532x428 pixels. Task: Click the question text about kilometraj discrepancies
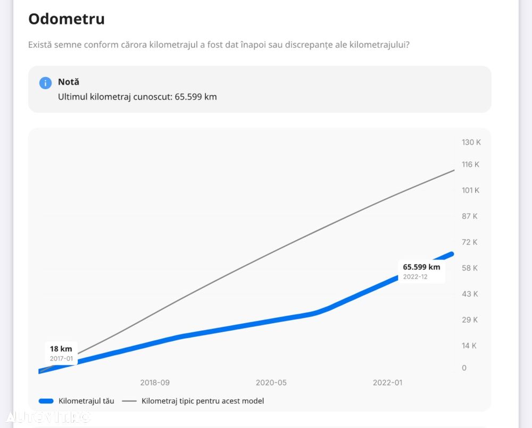coord(219,45)
